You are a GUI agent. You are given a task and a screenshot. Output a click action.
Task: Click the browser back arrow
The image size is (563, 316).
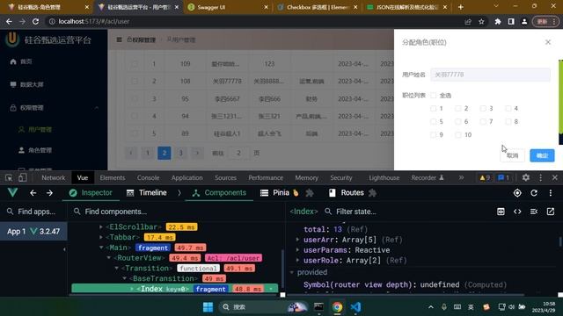[9, 21]
